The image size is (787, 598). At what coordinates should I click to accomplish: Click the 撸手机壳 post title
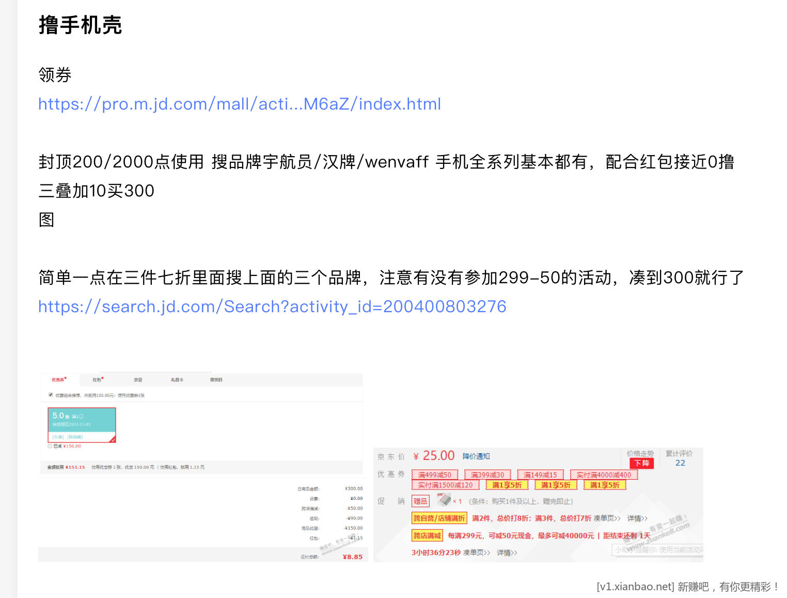tap(81, 25)
